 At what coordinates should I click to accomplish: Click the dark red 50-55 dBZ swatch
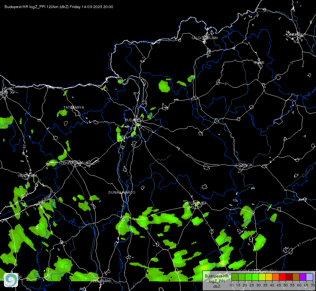coord(289,277)
